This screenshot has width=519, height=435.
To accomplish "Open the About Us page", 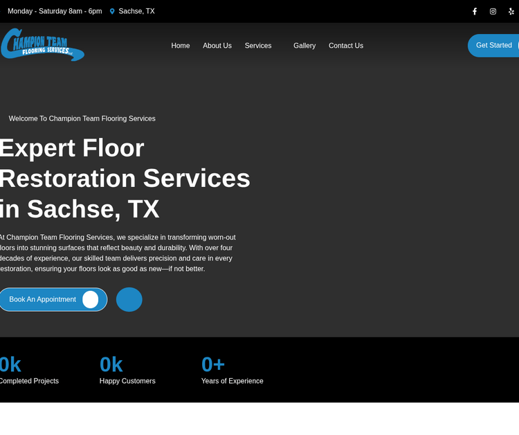I will pyautogui.click(x=217, y=46).
